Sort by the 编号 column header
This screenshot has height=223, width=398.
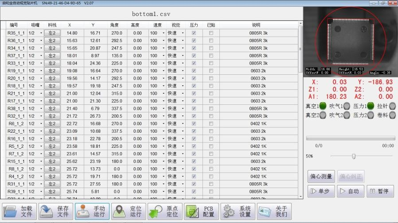[14, 25]
